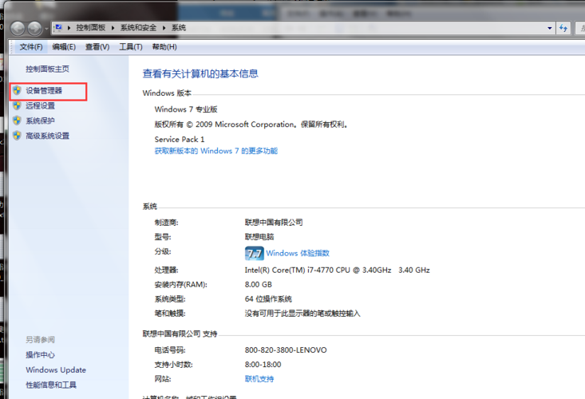Expand the arrow after 系统和安全 breadcrumb
Image resolution: width=585 pixels, height=399 pixels.
[164, 28]
